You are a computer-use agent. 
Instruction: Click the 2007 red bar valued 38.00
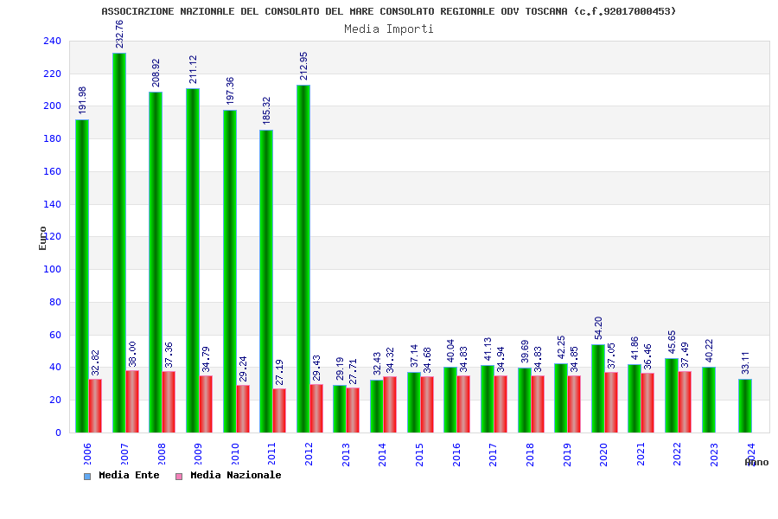tap(132, 401)
